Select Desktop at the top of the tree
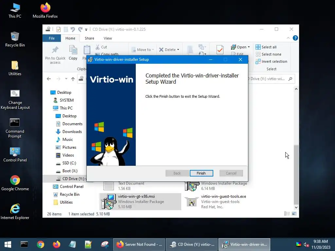335x251 pixels. pyautogui.click(x=61, y=92)
